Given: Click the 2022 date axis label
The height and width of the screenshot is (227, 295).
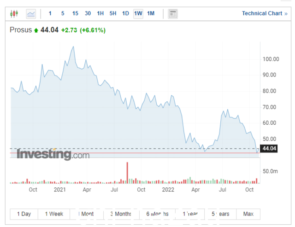Looking at the screenshot, I should point(168,190).
